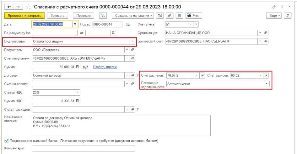The width and height of the screenshot is (297, 154).
Task: Uncheck Подтверждено выпиской банка checkbox
Action: (7, 141)
